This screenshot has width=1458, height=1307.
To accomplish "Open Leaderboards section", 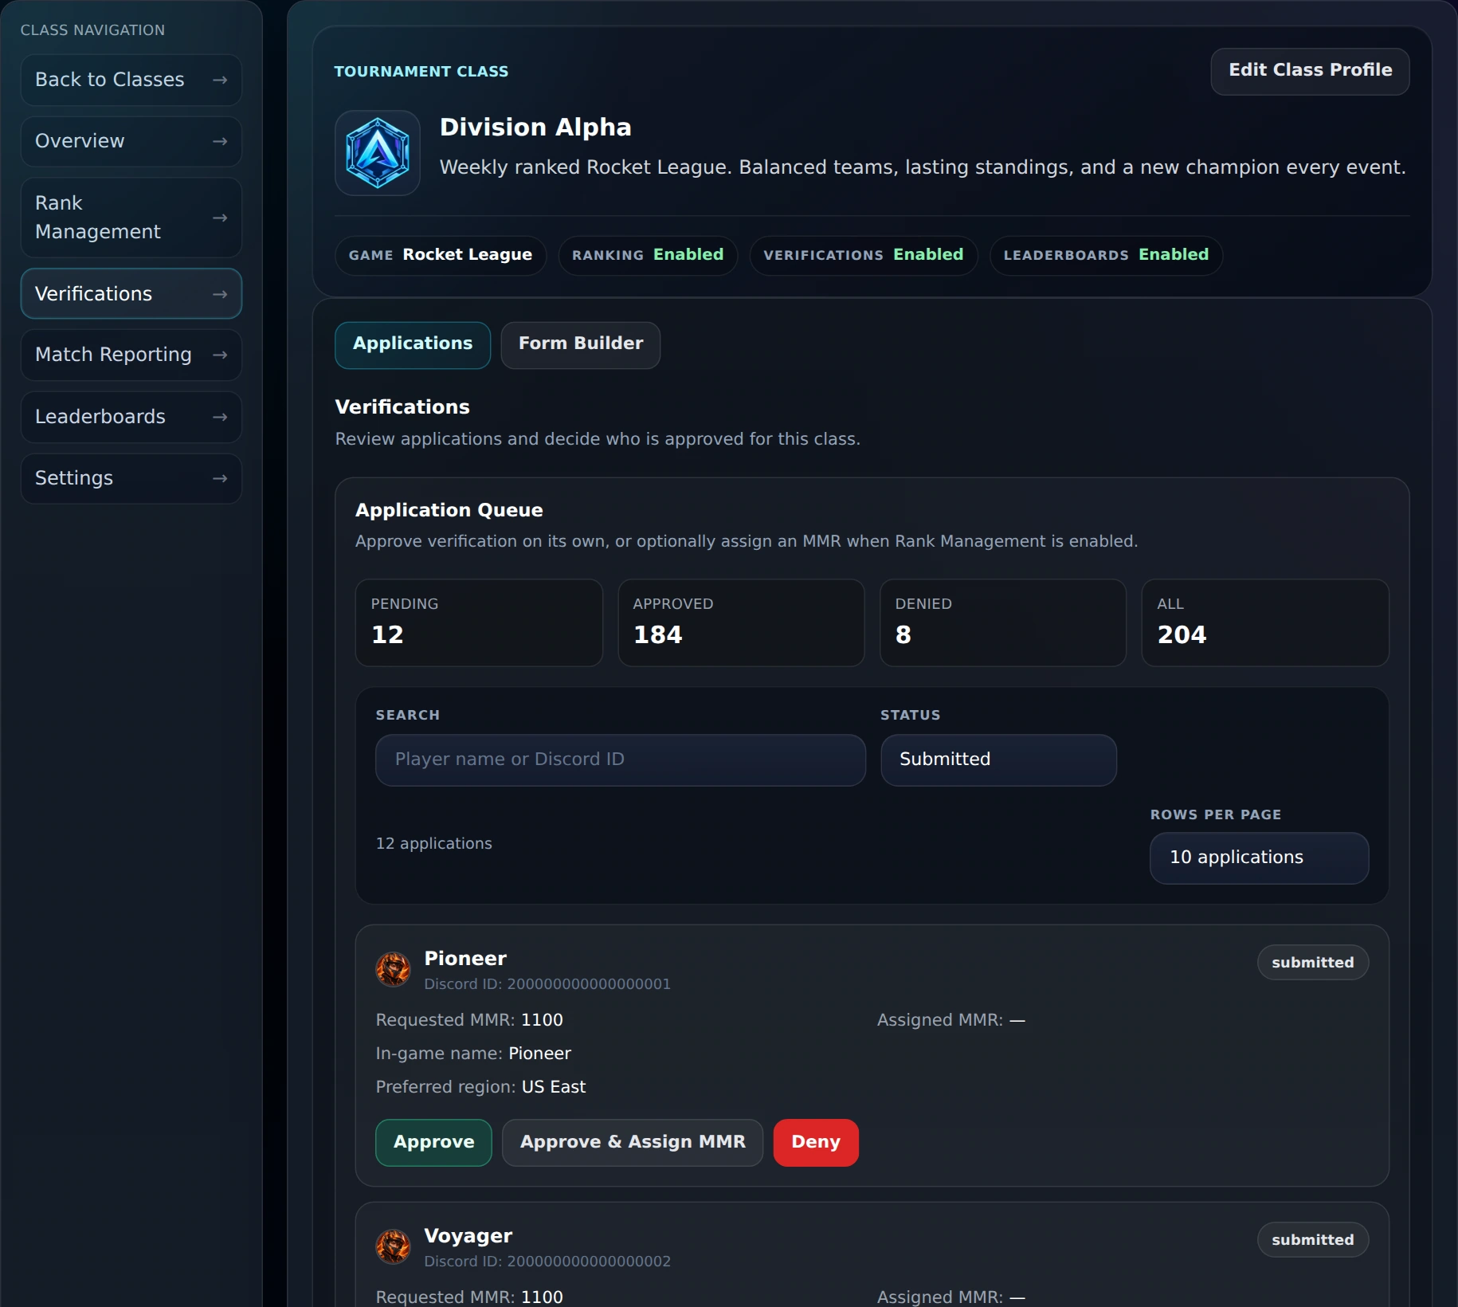I will [x=131, y=417].
